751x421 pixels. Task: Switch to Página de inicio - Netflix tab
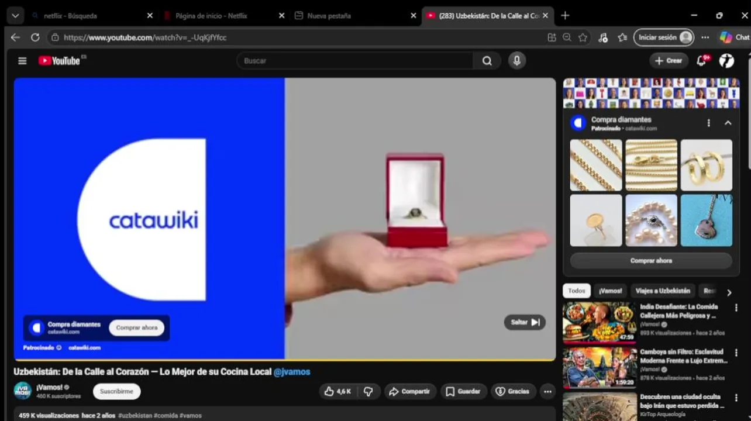pyautogui.click(x=223, y=16)
